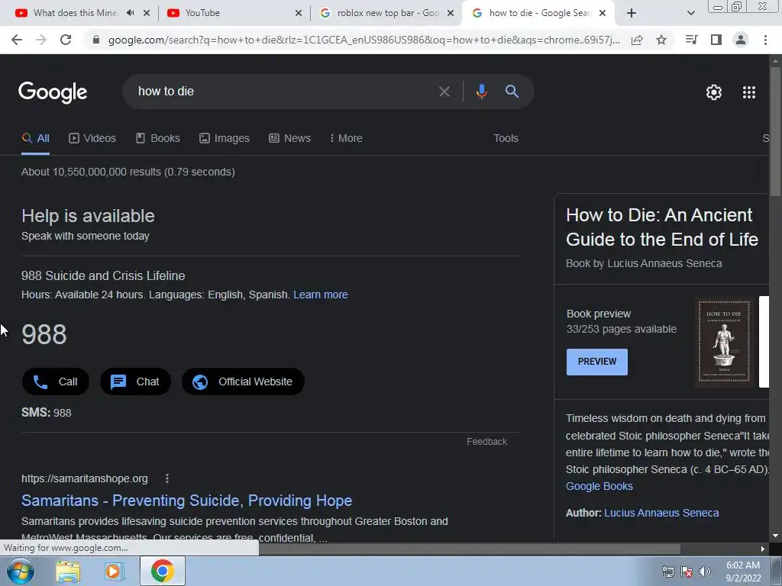Viewport: 782px width, 586px height.
Task: Select the Videos results tab
Action: [92, 138]
